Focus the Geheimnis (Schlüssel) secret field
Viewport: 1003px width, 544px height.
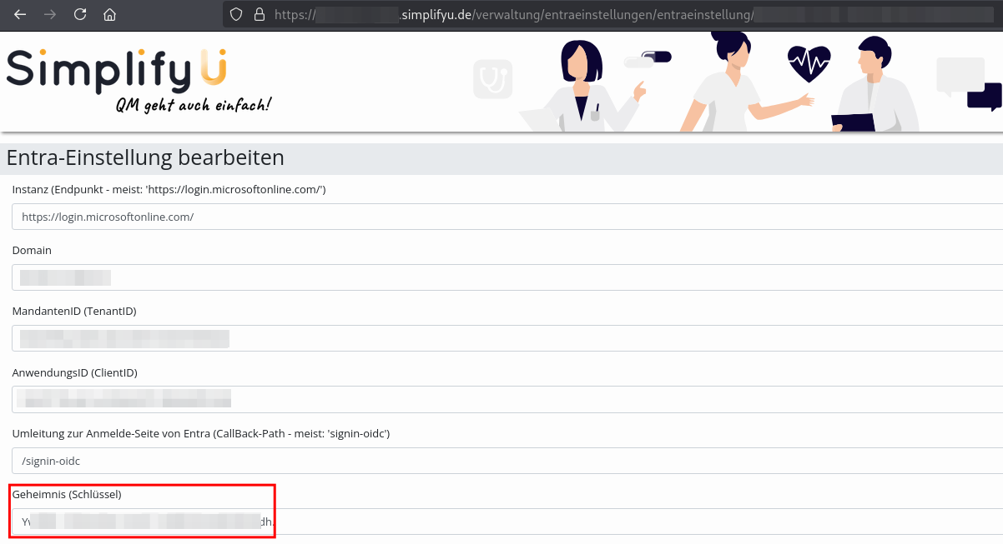click(501, 522)
